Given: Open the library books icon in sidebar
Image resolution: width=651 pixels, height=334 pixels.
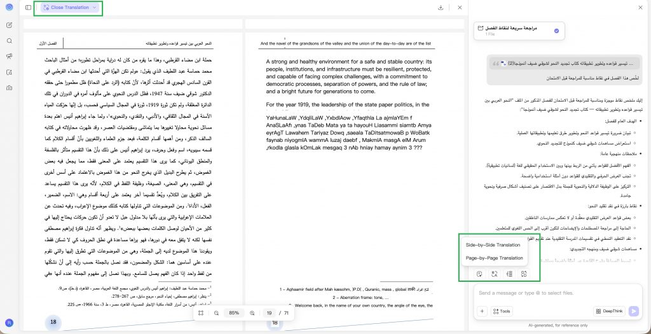Looking at the screenshot, I should 9,88.
